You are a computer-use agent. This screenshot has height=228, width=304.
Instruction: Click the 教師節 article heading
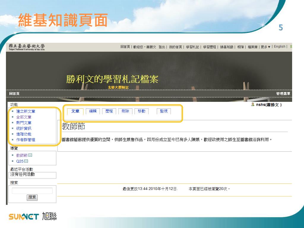74,126
